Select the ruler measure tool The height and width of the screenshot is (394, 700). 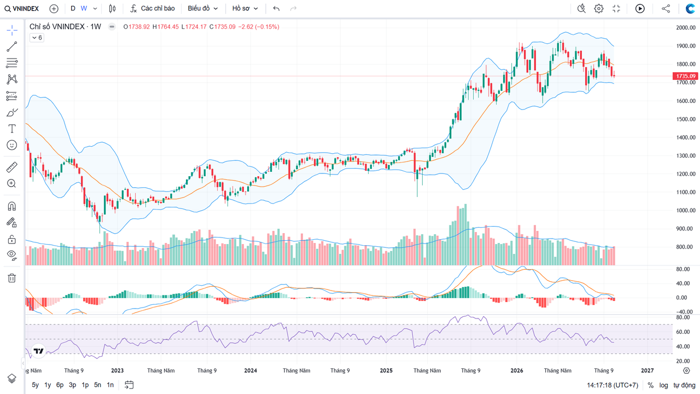tap(12, 167)
